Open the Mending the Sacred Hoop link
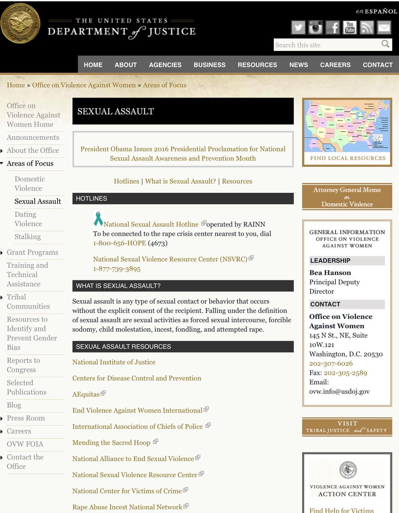 pos(111,443)
